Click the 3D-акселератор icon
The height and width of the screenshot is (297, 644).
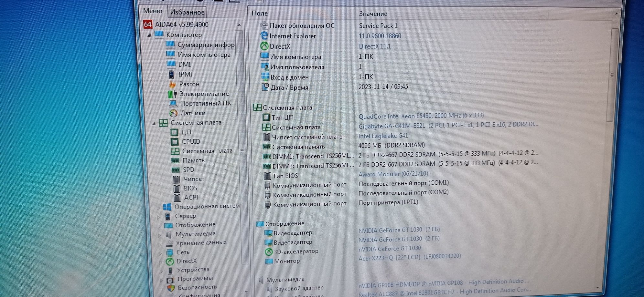tap(269, 251)
